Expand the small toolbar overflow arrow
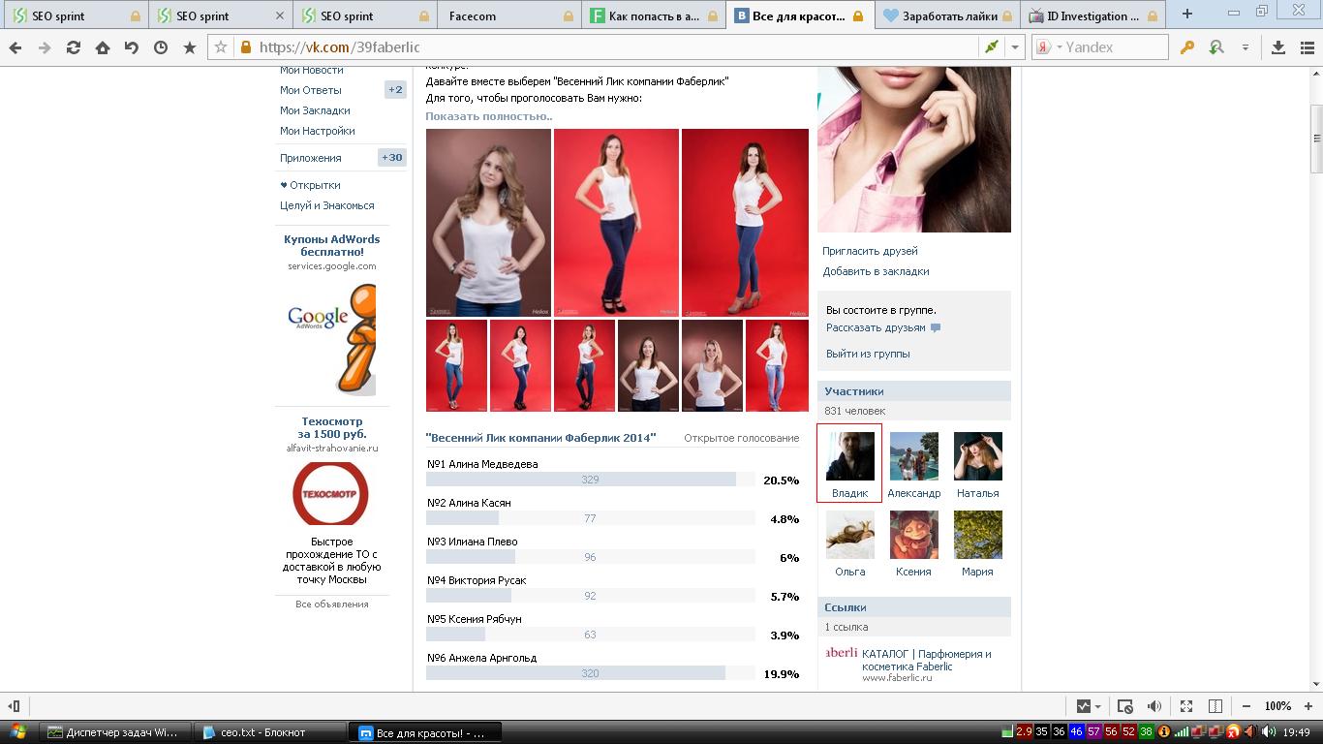The height and width of the screenshot is (744, 1323). pos(1246,46)
